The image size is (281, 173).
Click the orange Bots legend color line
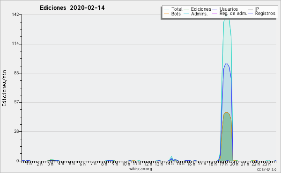point(166,14)
